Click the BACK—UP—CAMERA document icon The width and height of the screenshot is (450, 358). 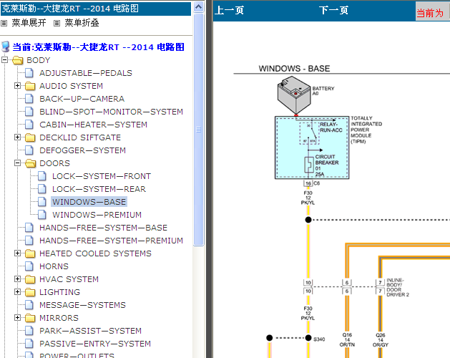tap(29, 99)
